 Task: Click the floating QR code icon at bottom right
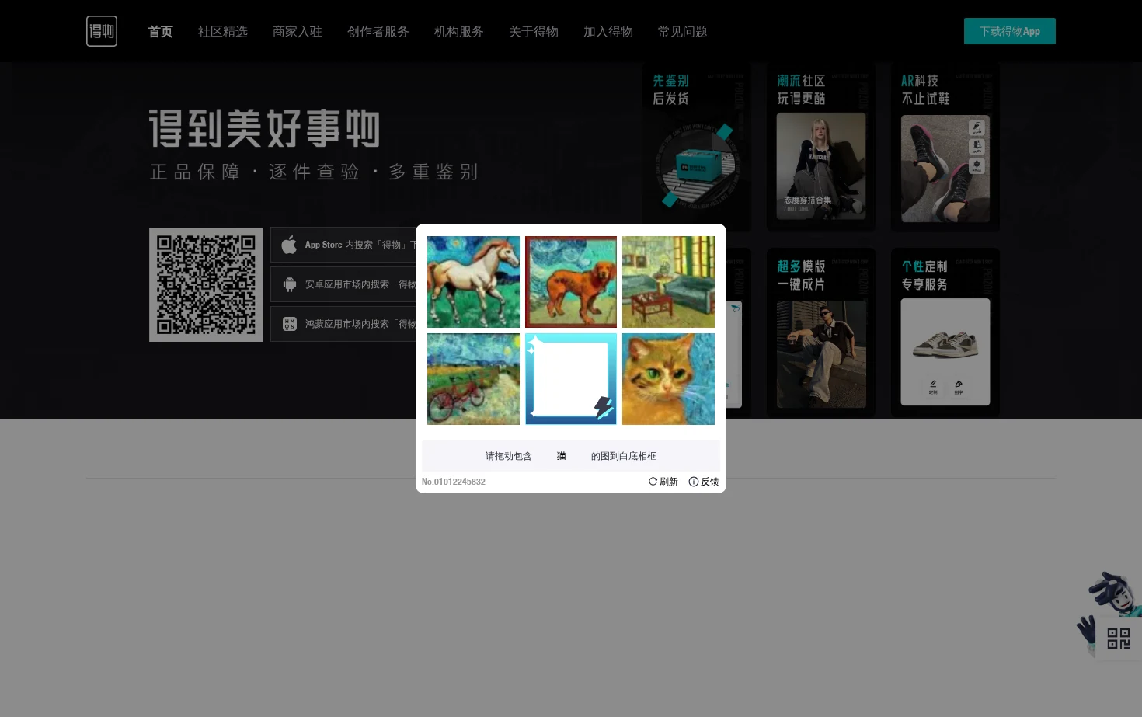(1119, 639)
